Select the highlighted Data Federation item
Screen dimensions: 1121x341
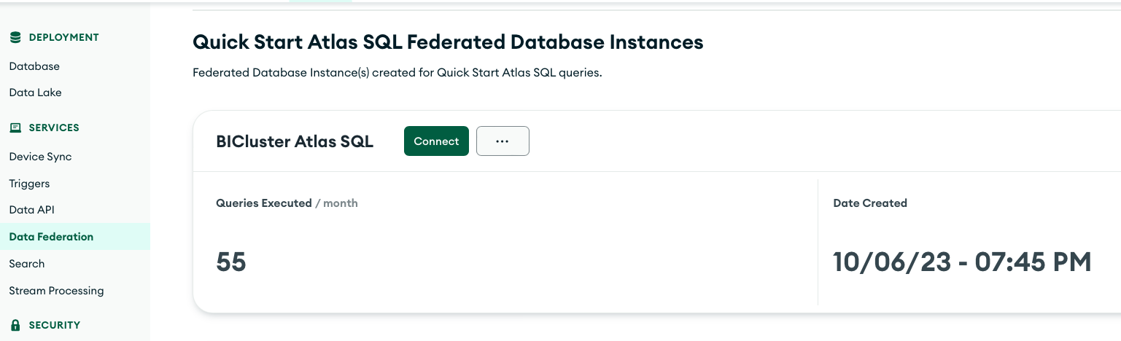tap(51, 237)
